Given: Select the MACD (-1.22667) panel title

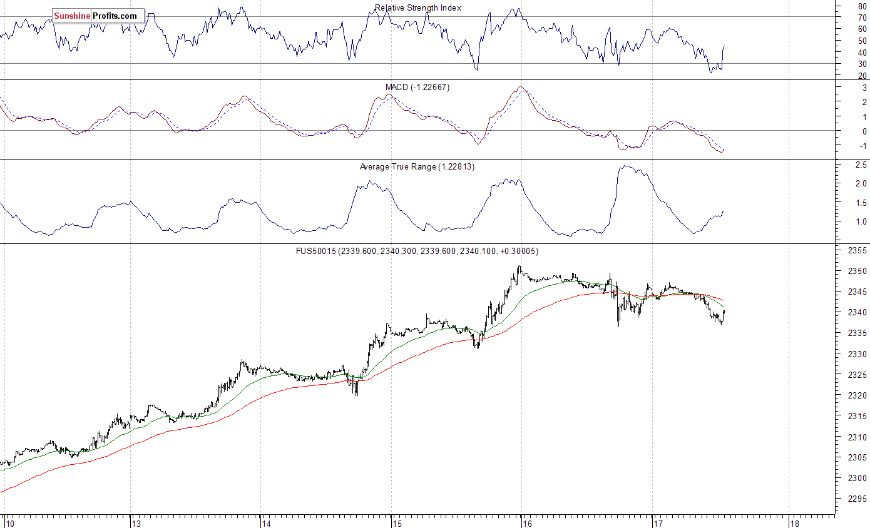Looking at the screenshot, I should point(417,88).
